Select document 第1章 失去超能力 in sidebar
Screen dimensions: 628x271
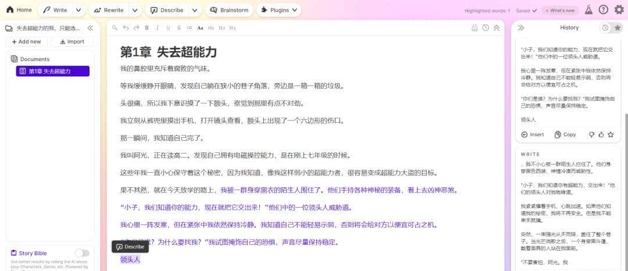pos(53,72)
